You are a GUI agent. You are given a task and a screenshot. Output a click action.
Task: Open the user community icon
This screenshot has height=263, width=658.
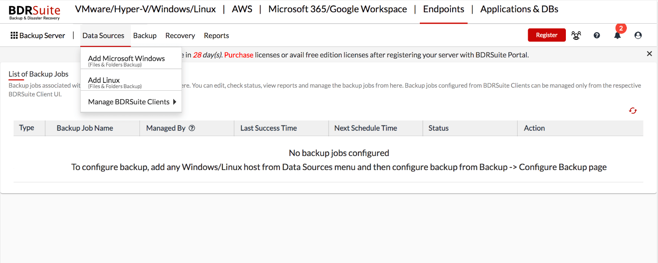[x=576, y=36]
